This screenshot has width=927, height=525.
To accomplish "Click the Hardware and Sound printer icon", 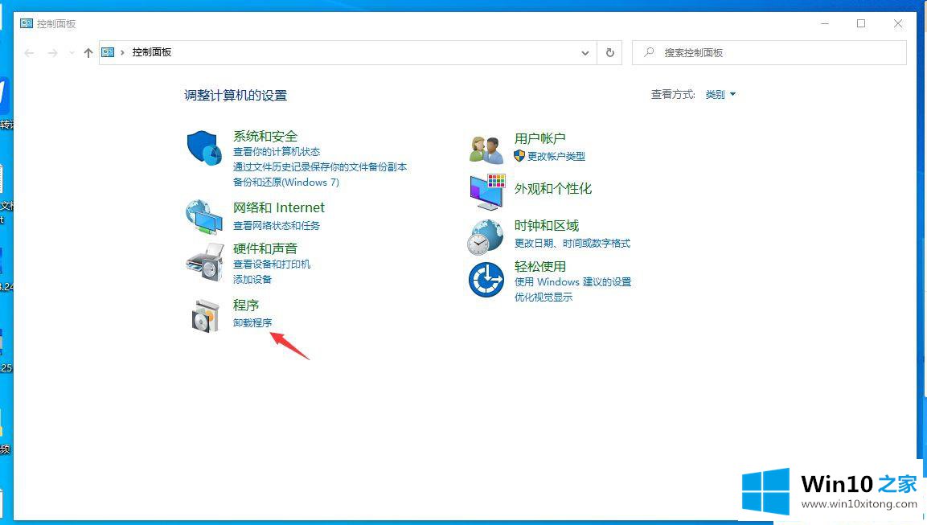I will tap(204, 262).
